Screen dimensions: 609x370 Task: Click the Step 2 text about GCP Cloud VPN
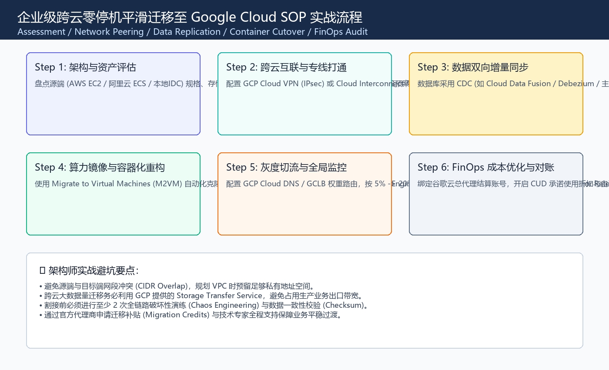tap(318, 84)
